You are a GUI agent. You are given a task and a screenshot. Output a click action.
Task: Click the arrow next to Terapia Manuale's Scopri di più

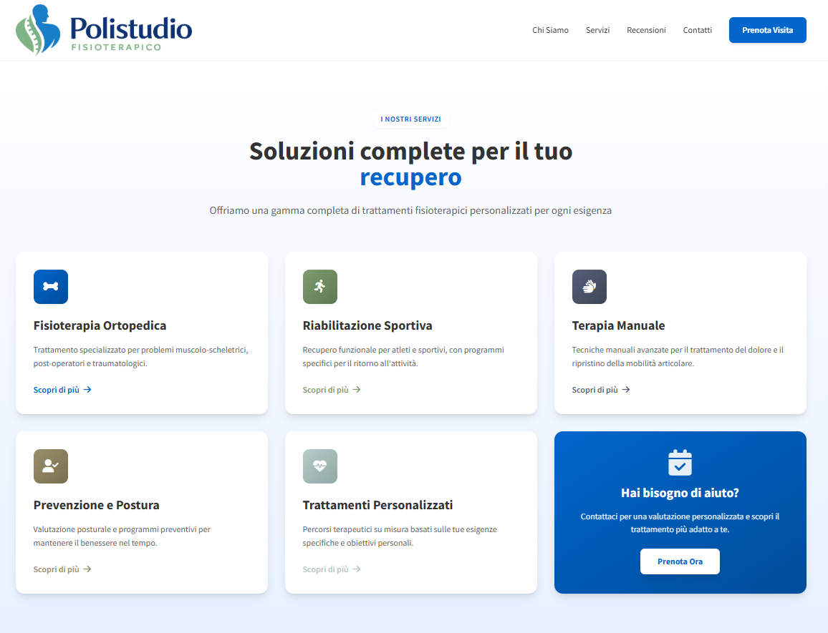click(626, 390)
